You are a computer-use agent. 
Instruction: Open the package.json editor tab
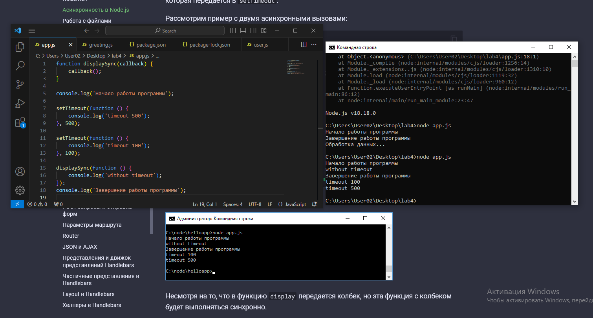click(151, 45)
